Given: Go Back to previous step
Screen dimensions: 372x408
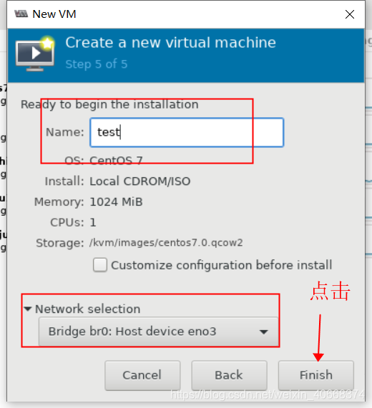Looking at the screenshot, I should coord(229,375).
